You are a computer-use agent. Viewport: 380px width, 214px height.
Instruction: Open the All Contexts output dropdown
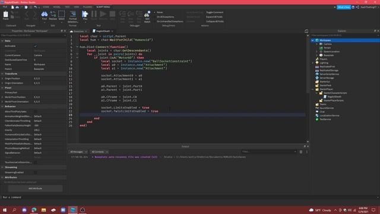(100, 152)
